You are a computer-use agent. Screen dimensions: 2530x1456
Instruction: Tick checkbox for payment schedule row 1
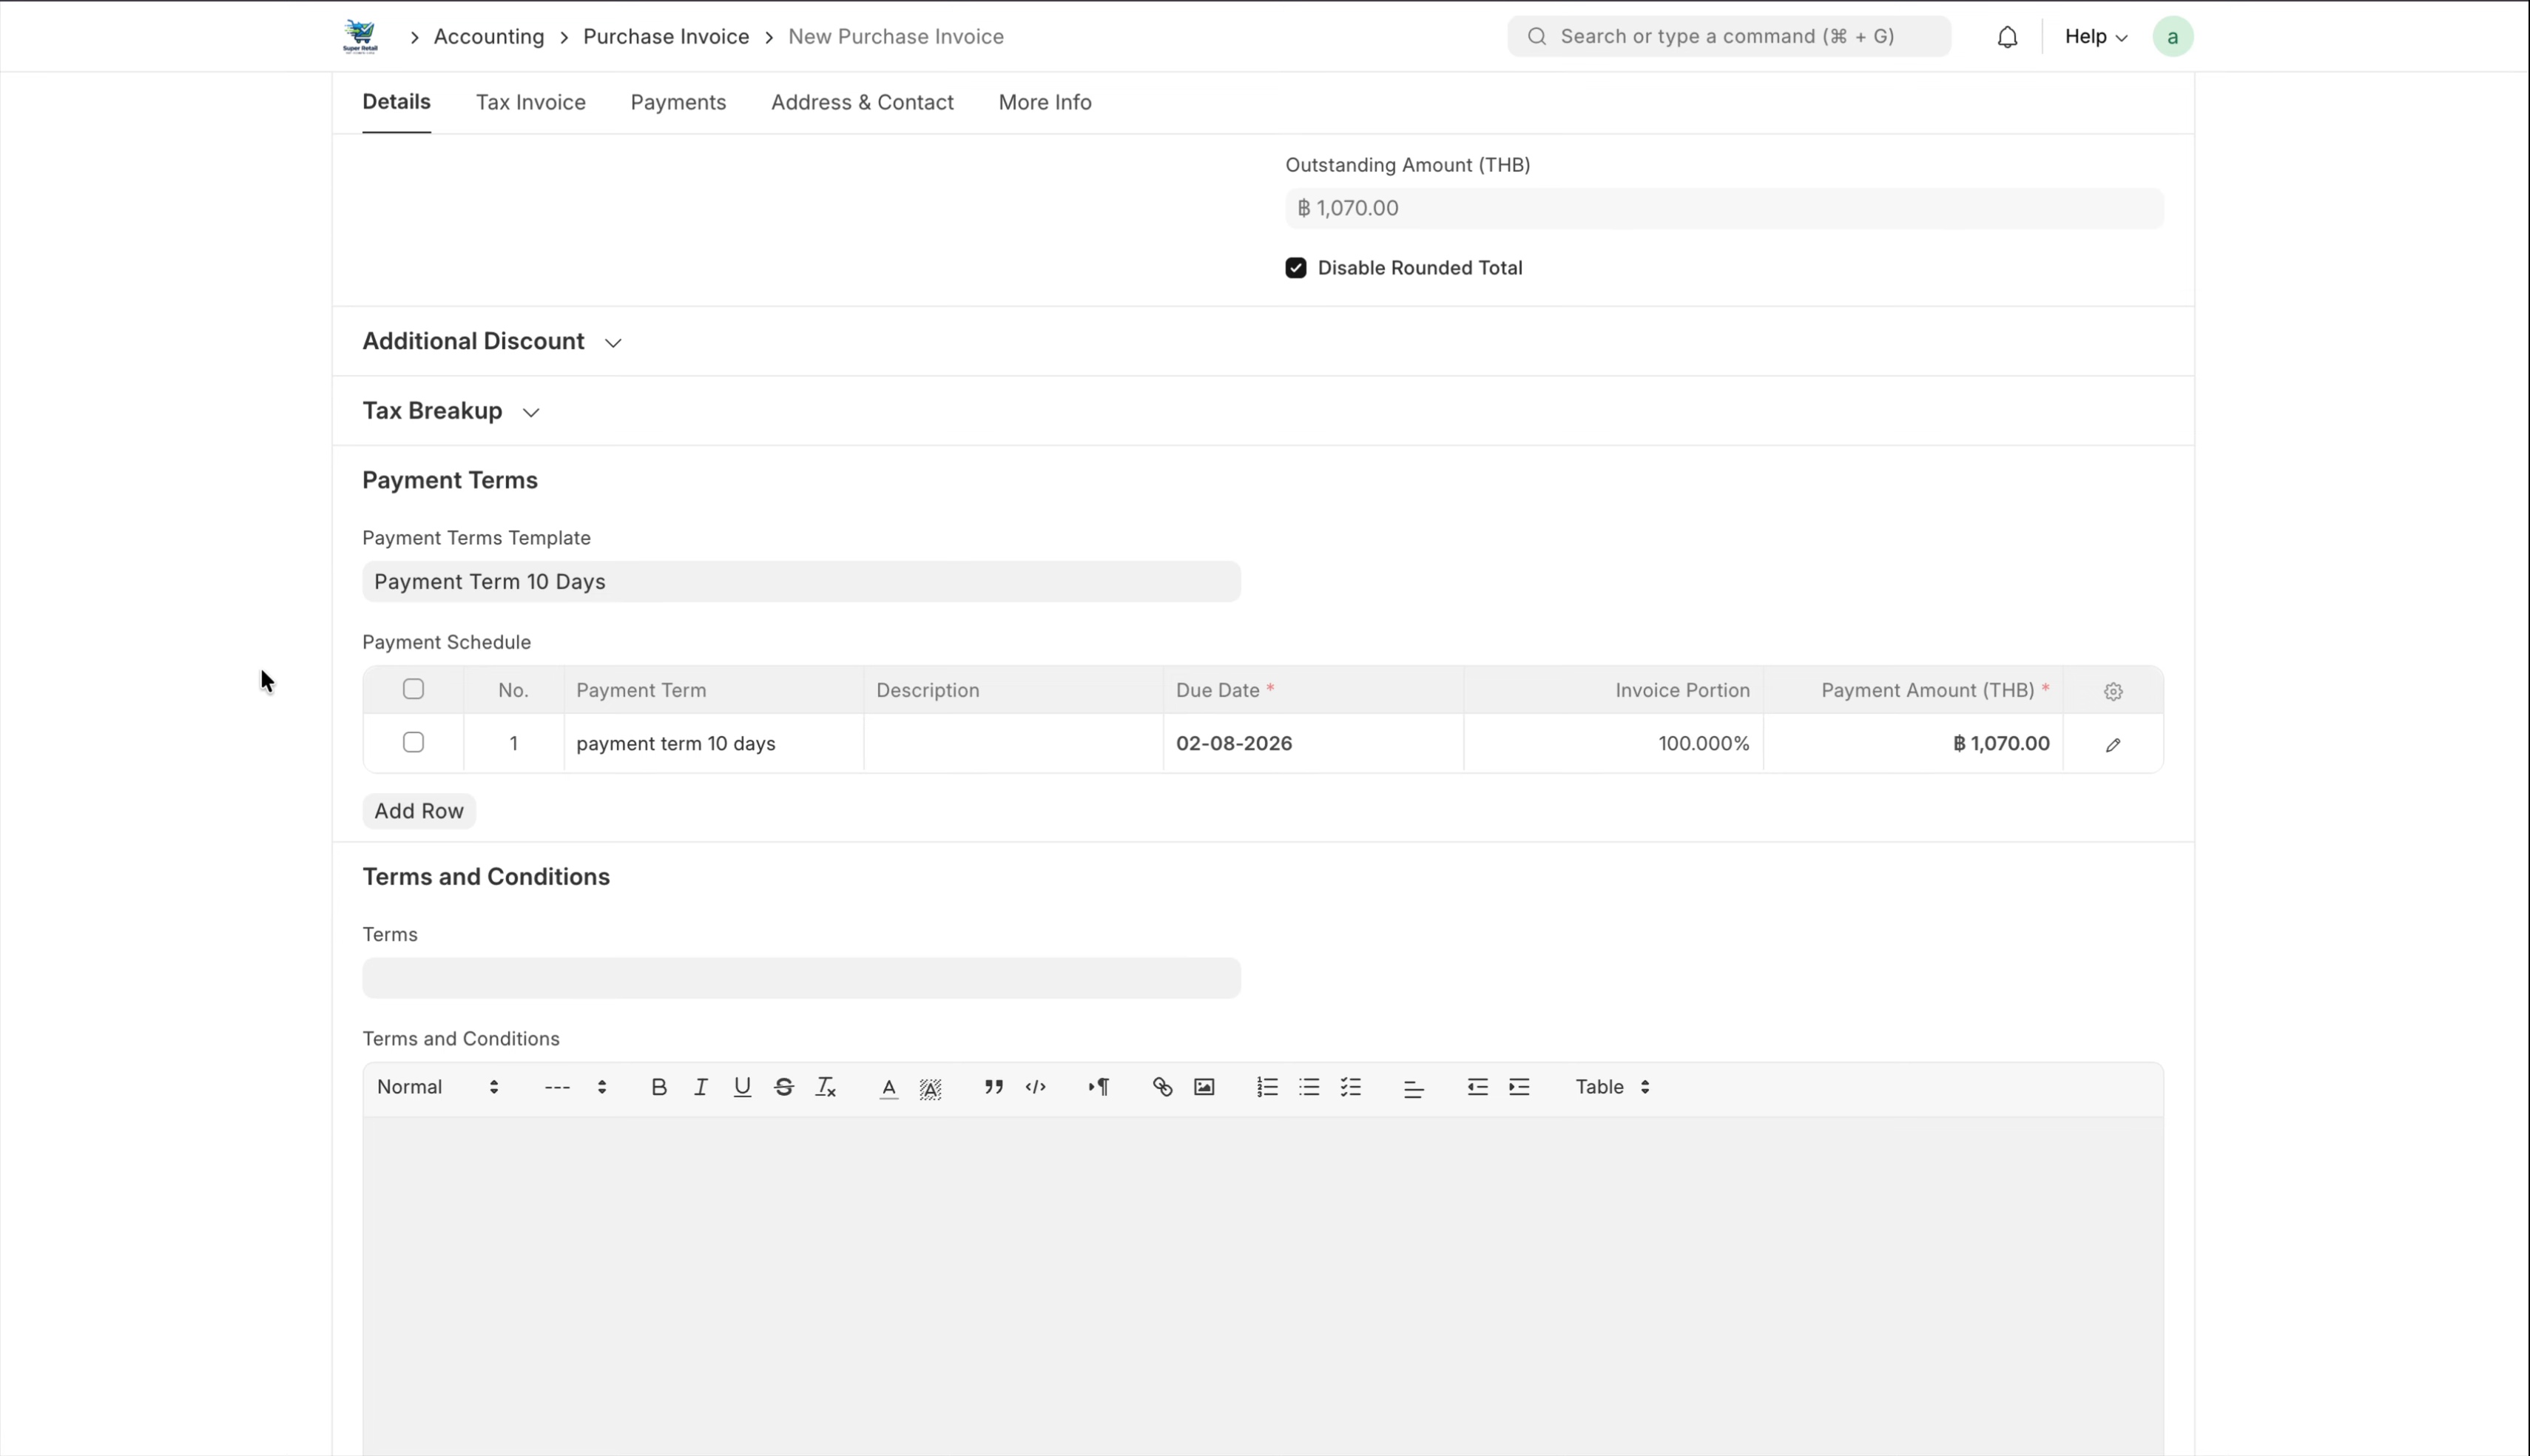[413, 742]
